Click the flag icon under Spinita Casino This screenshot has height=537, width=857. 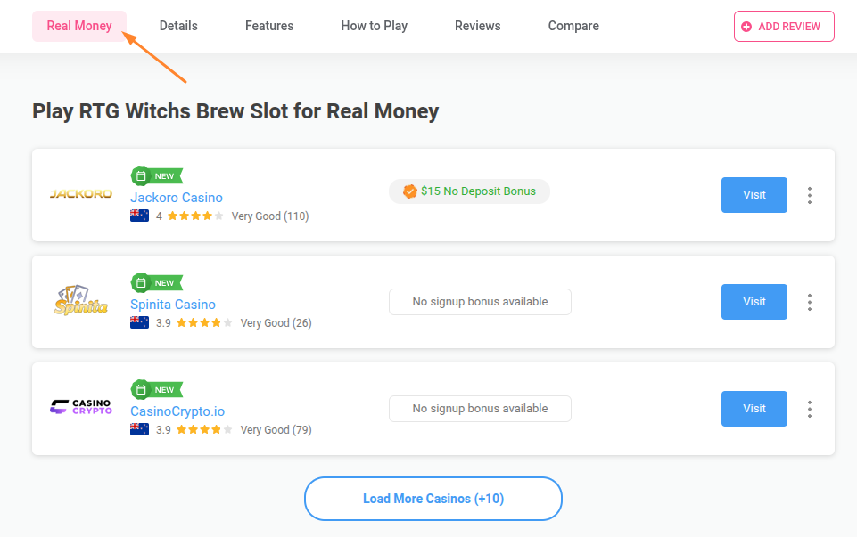tap(139, 323)
